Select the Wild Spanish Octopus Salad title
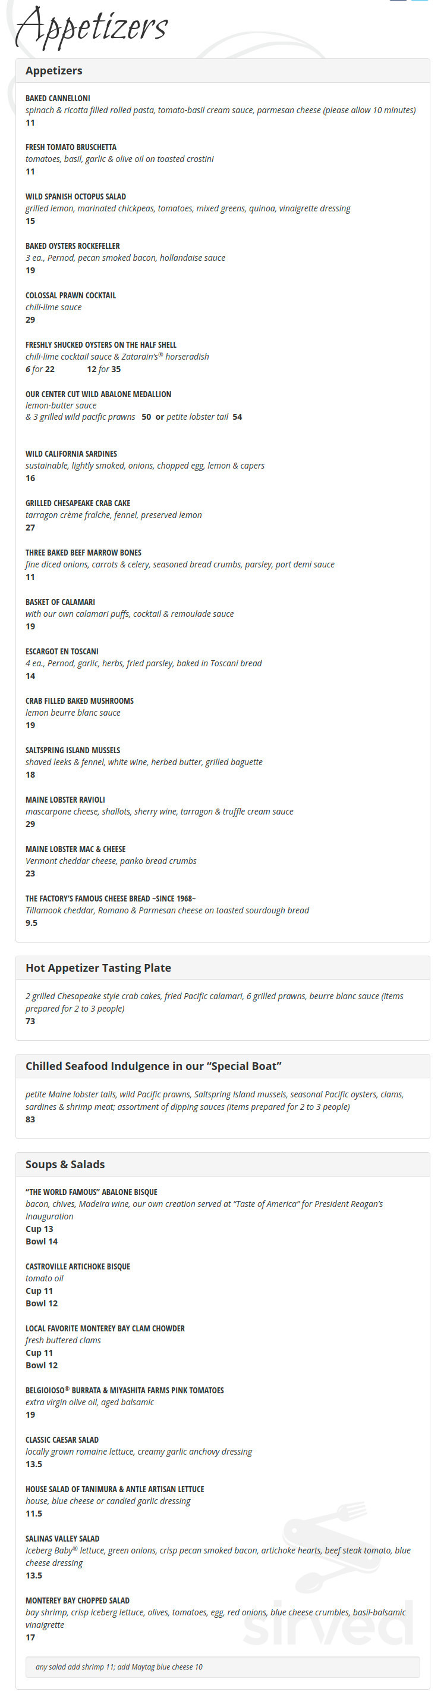 75,197
